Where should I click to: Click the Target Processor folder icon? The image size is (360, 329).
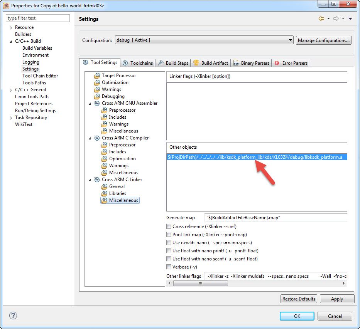pos(97,76)
